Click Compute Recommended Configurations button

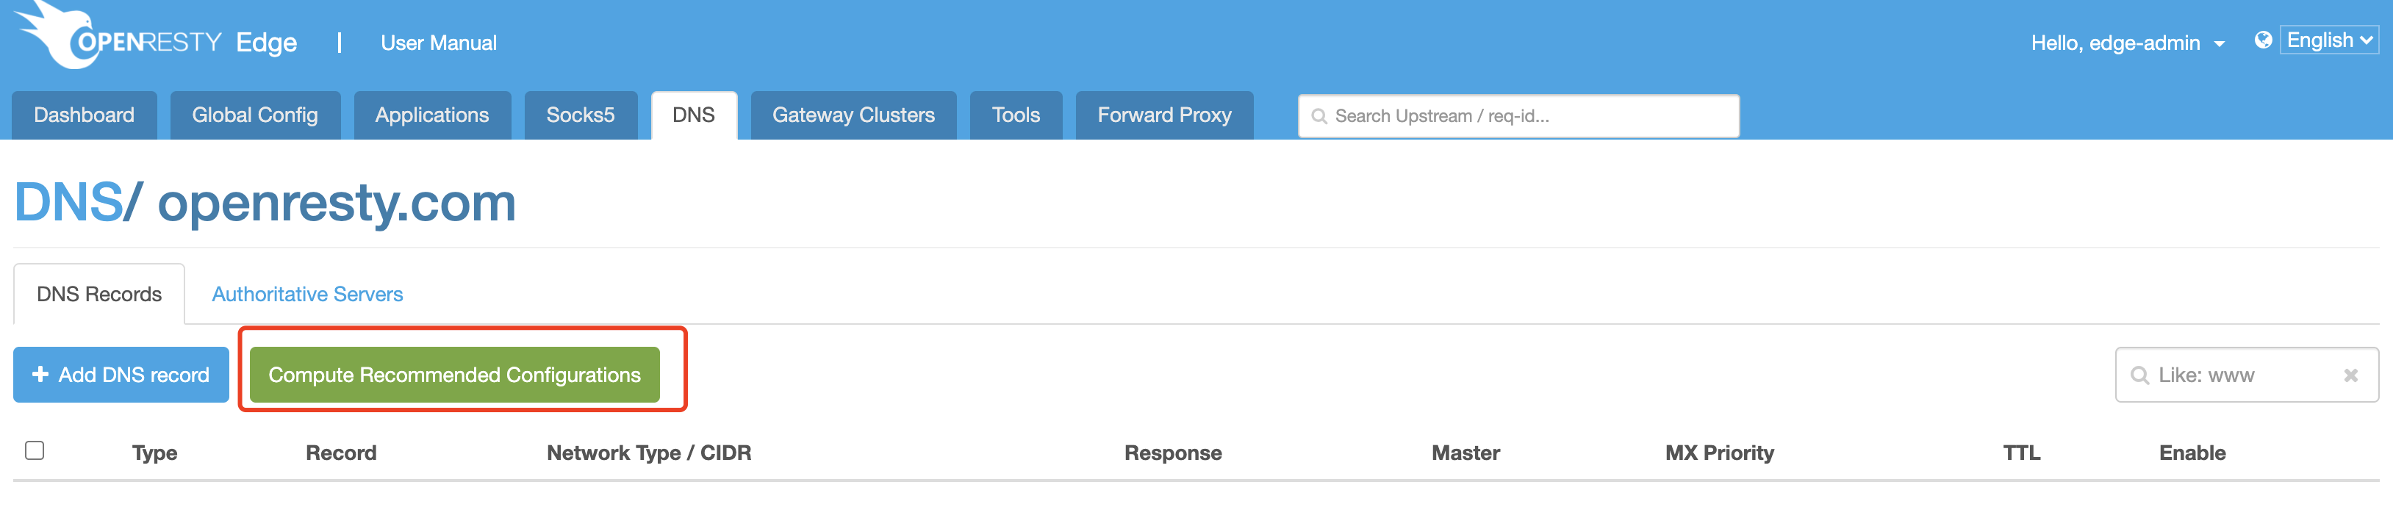coord(454,375)
